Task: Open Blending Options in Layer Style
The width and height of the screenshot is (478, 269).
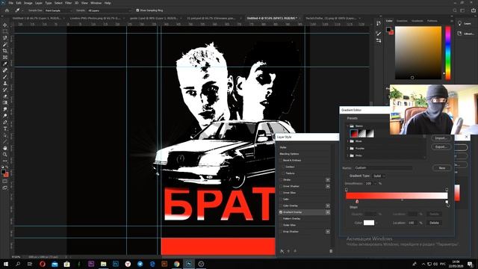Action: tap(289, 154)
